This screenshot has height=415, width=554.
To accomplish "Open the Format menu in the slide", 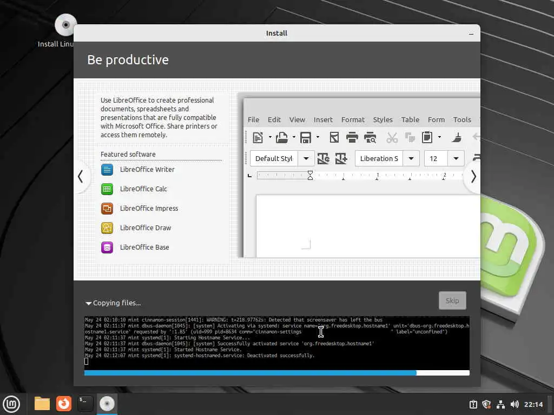I will (353, 119).
